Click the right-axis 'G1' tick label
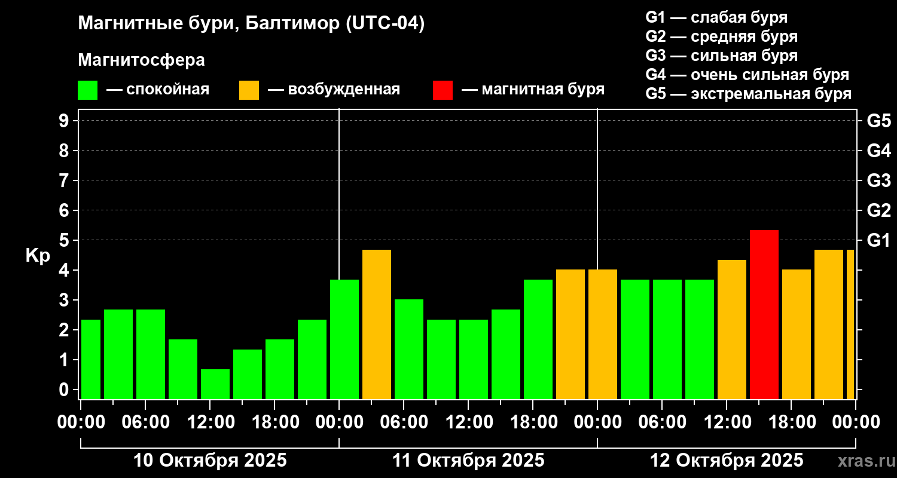 [x=878, y=240]
